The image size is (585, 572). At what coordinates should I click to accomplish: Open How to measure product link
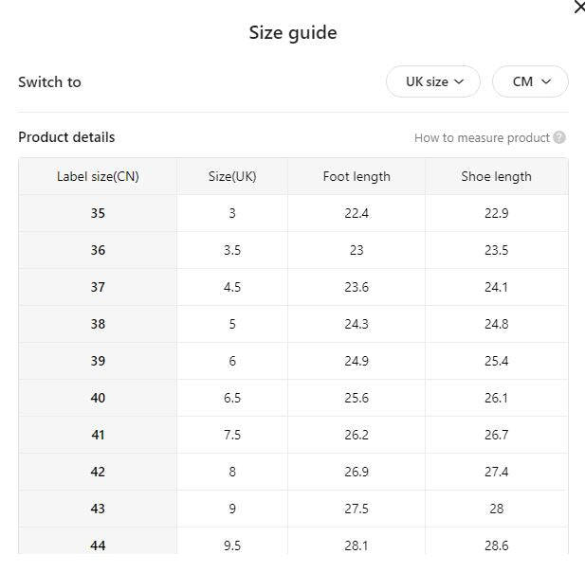click(482, 138)
